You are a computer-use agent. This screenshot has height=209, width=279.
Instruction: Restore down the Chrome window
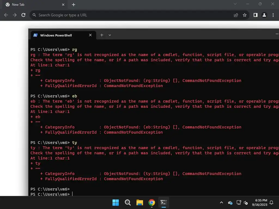point(260,4)
